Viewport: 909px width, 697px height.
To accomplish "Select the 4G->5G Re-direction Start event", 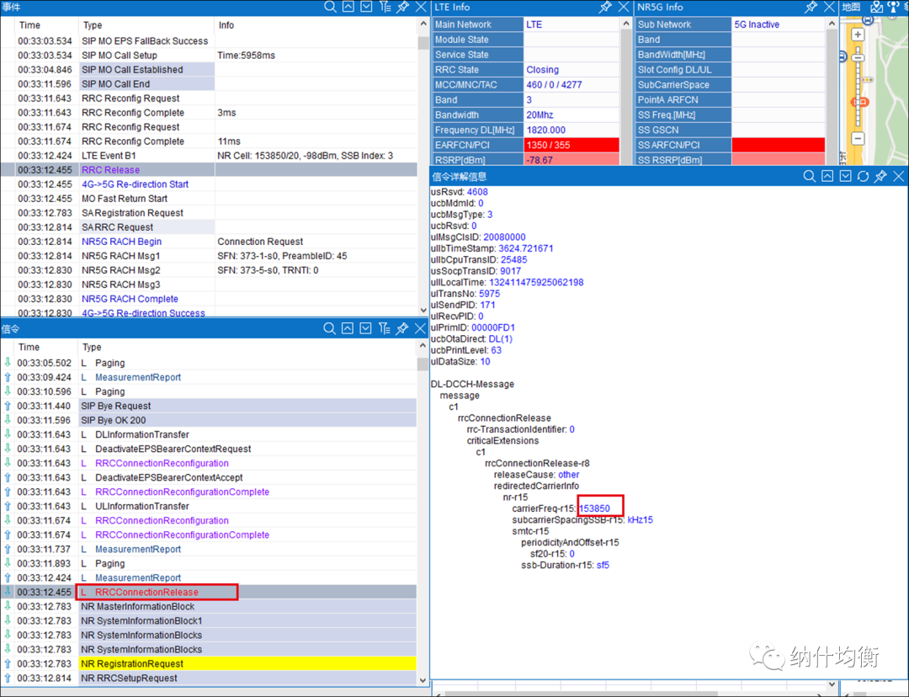I will 209,184.
